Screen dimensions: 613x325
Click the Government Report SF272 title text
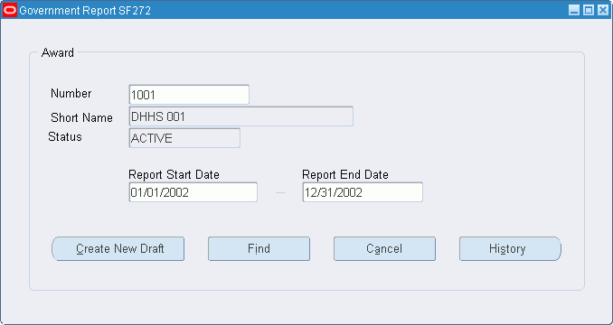point(85,11)
